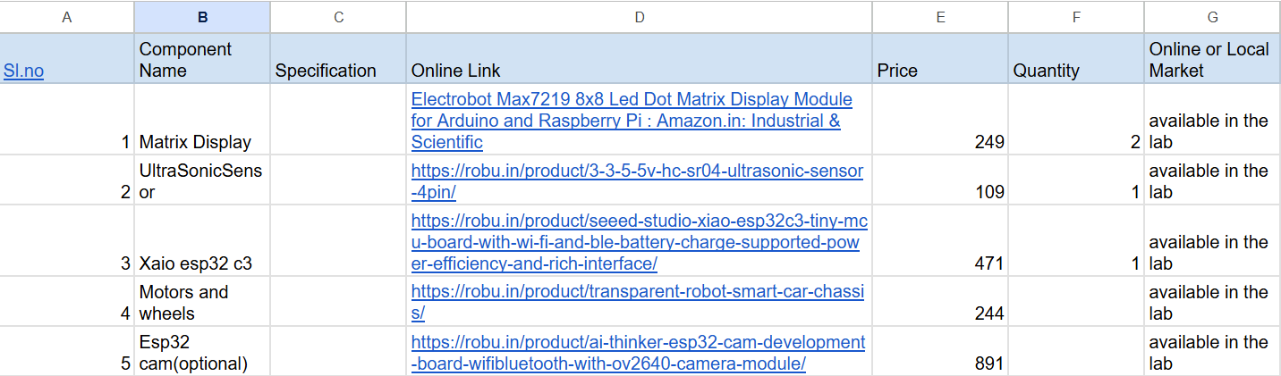Select Xaio esp32 c3 quantity cell

pyautogui.click(x=1076, y=241)
